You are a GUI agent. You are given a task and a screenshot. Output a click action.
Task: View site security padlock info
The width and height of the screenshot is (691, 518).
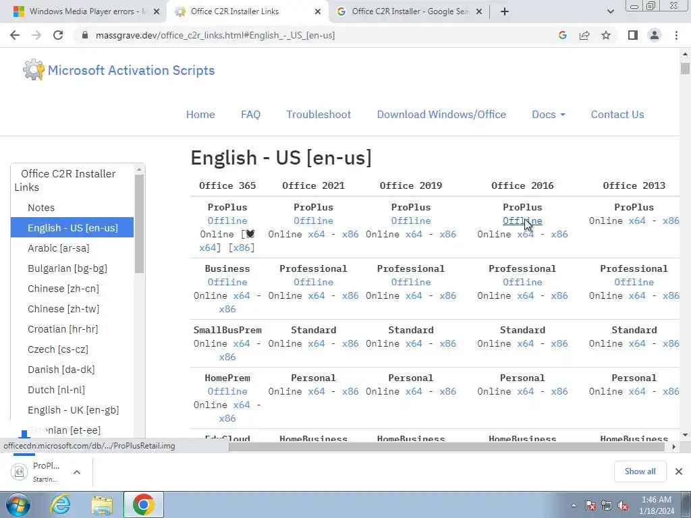point(86,35)
